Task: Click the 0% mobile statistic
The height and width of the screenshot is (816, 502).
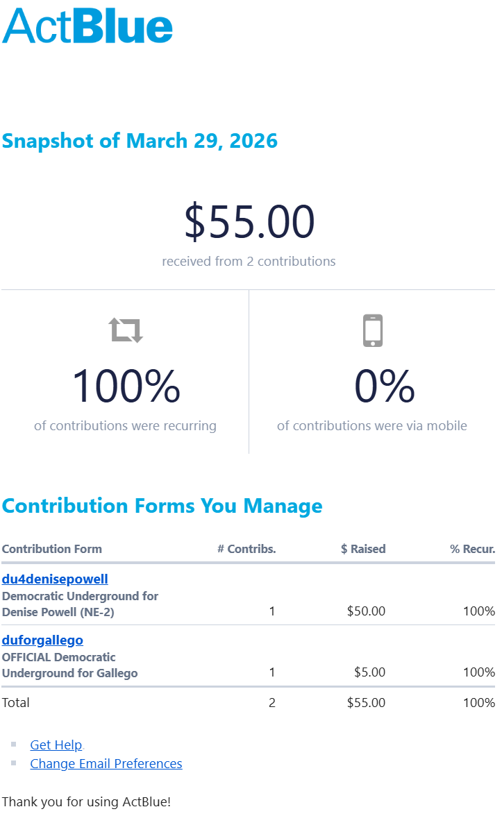Action: tap(385, 386)
